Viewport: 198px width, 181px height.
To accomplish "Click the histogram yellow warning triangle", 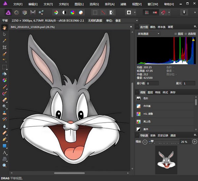I will [x=193, y=40].
